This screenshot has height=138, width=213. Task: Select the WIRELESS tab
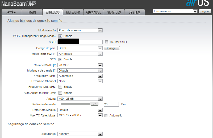(53, 12)
